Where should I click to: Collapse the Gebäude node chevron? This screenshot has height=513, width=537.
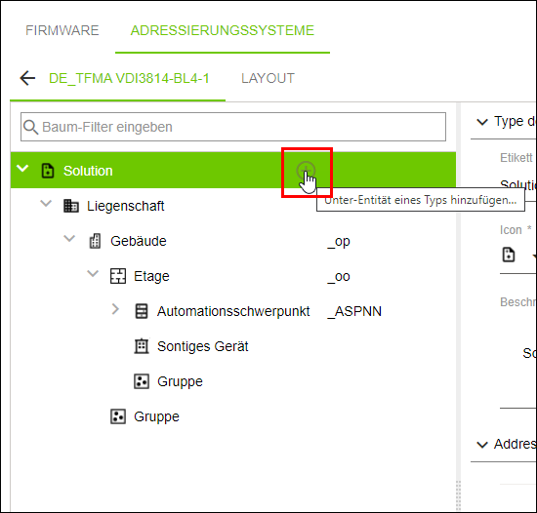point(69,238)
